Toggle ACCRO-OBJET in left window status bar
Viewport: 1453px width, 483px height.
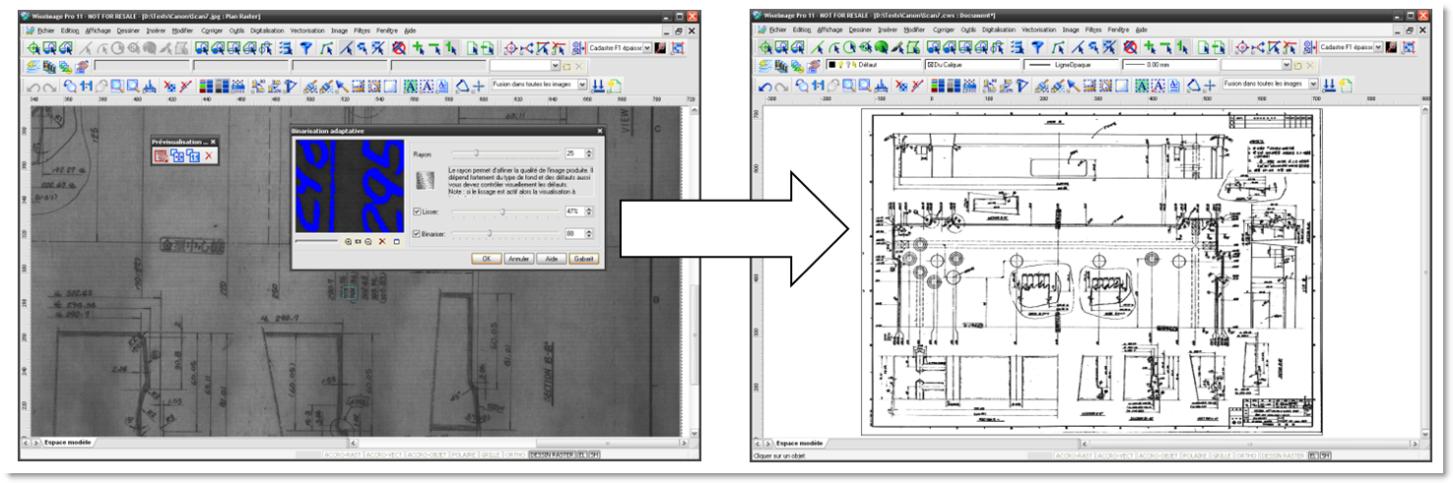[x=427, y=455]
